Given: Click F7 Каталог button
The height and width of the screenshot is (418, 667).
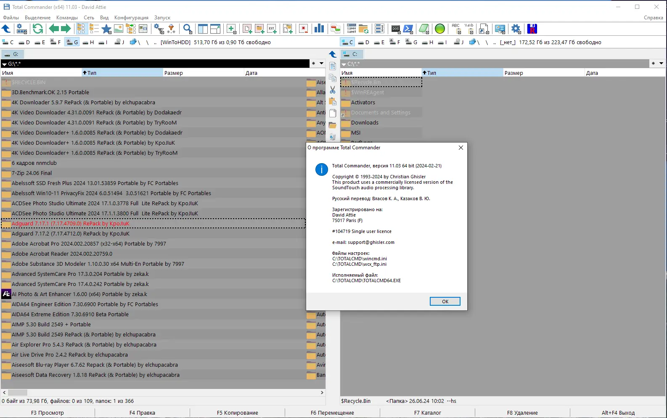Looking at the screenshot, I should [428, 413].
